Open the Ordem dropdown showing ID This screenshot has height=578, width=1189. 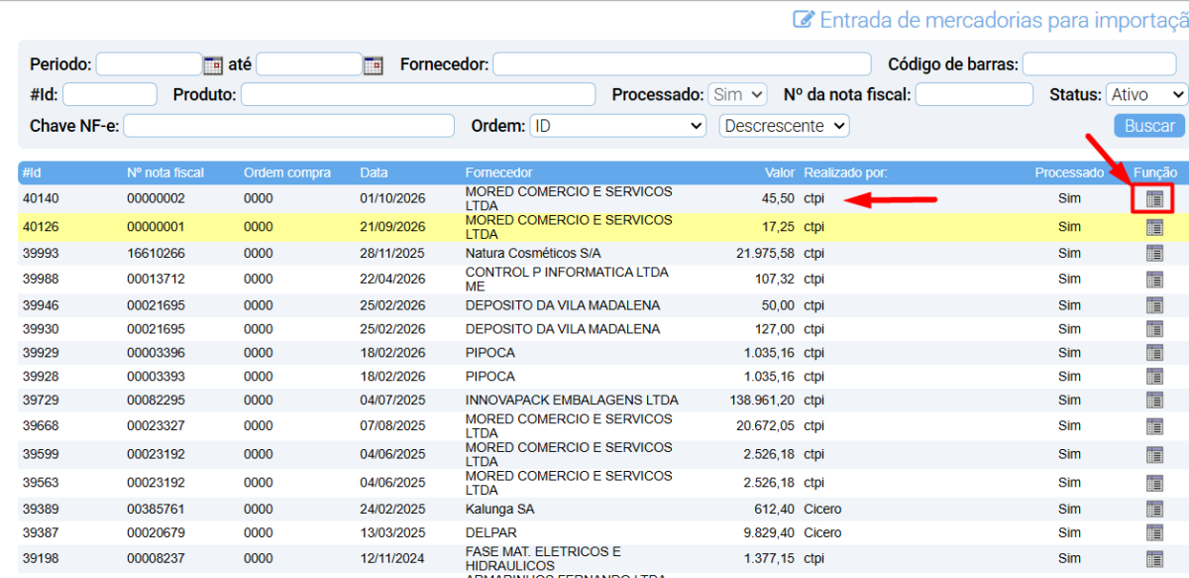click(x=618, y=126)
